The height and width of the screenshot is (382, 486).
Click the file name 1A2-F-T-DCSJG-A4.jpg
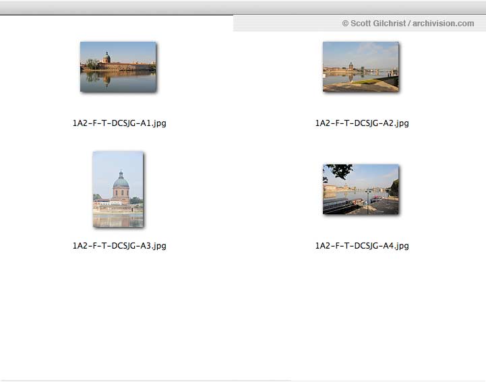click(x=362, y=246)
